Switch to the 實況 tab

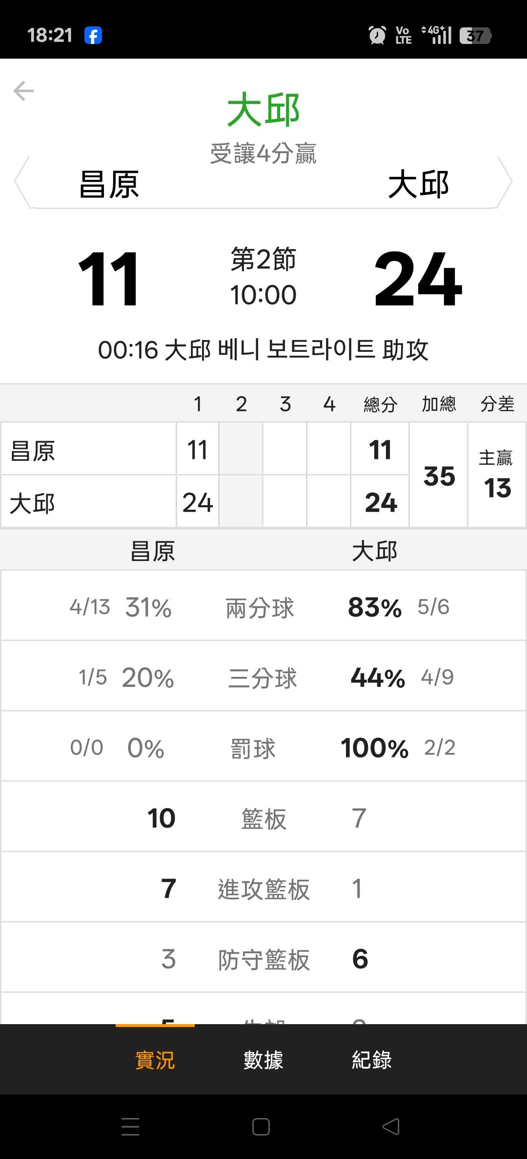click(x=155, y=1060)
